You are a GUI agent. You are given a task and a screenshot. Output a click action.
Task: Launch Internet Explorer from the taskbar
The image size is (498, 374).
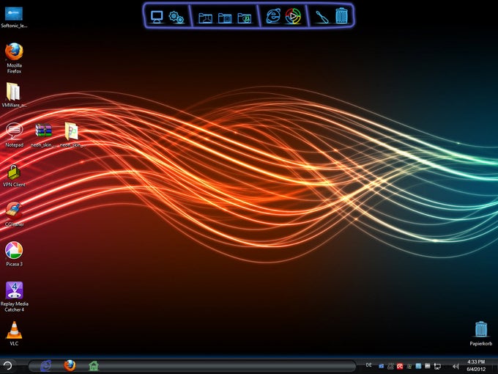pyautogui.click(x=45, y=366)
